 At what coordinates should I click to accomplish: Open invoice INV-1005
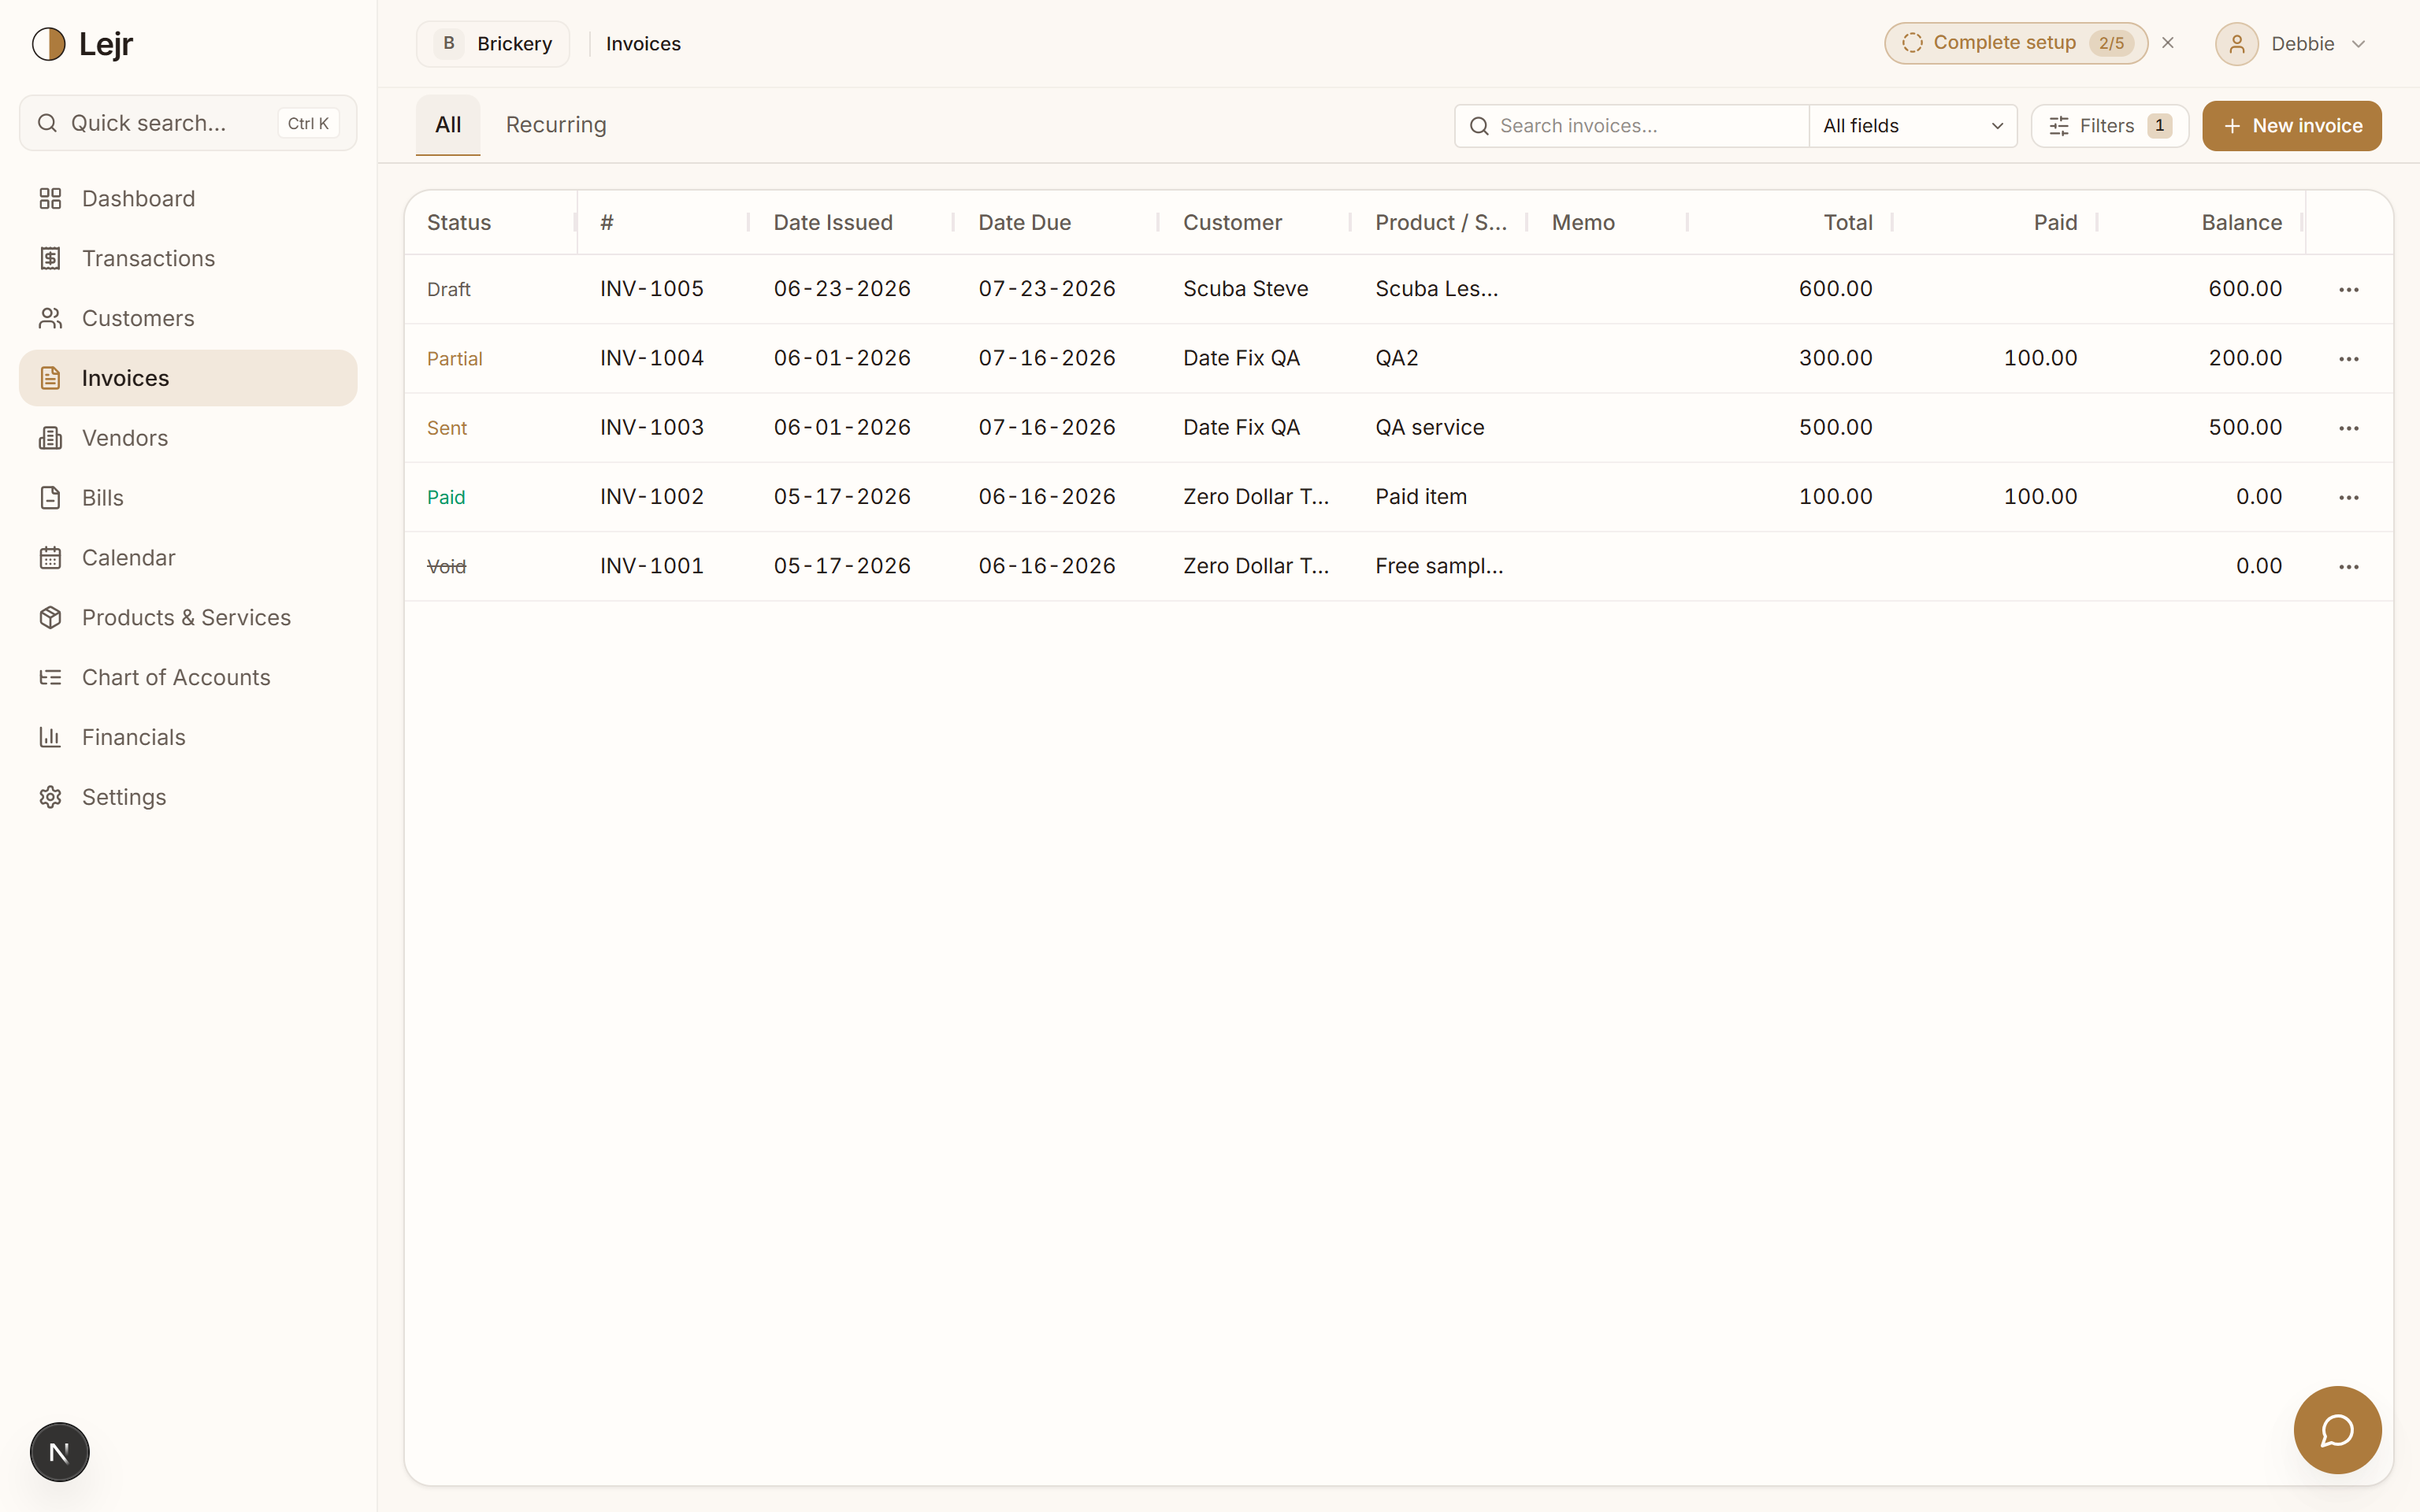point(652,289)
